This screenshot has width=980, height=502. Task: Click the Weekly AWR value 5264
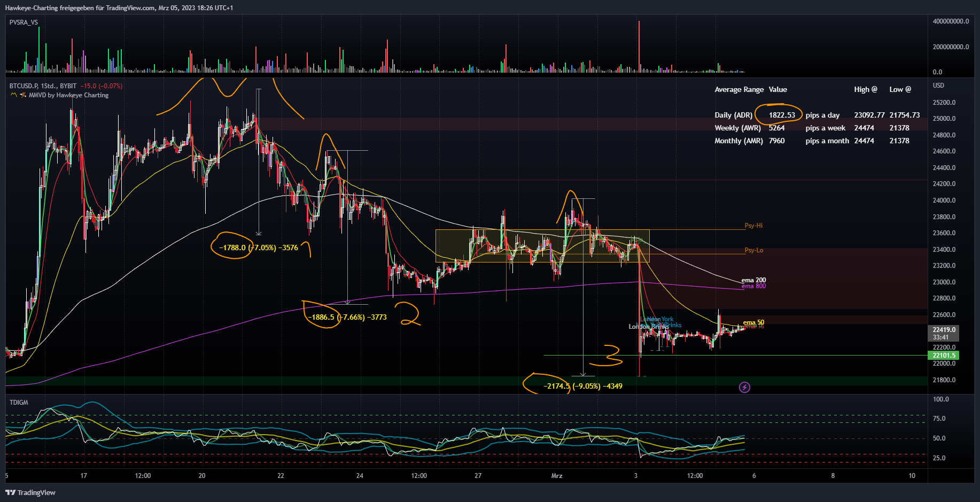tap(776, 128)
